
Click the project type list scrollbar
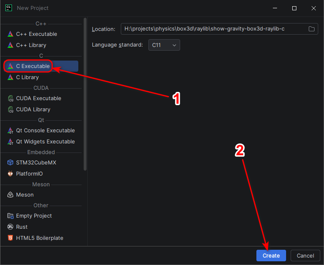pos(85,94)
